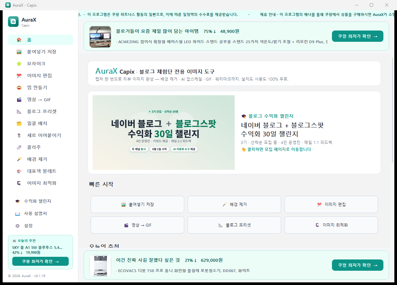Click quick start 영상 → GIF button
The image size is (397, 285).
pos(137,225)
